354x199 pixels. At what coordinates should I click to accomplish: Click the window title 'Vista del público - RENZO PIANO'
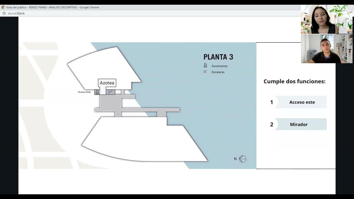click(x=53, y=7)
